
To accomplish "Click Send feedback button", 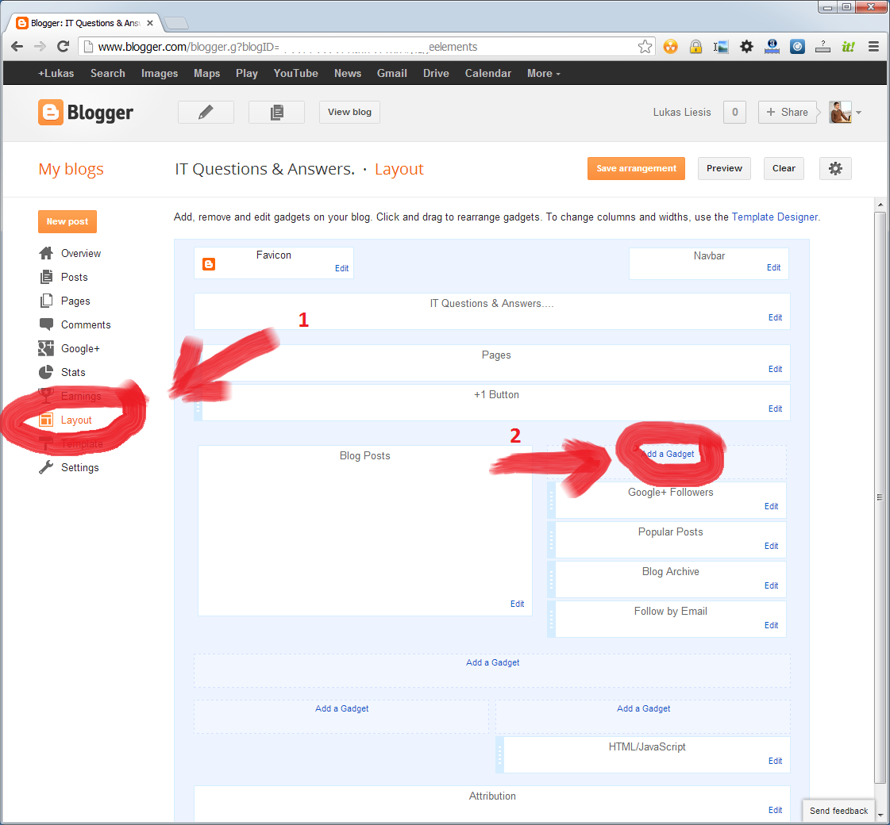I will point(838,811).
